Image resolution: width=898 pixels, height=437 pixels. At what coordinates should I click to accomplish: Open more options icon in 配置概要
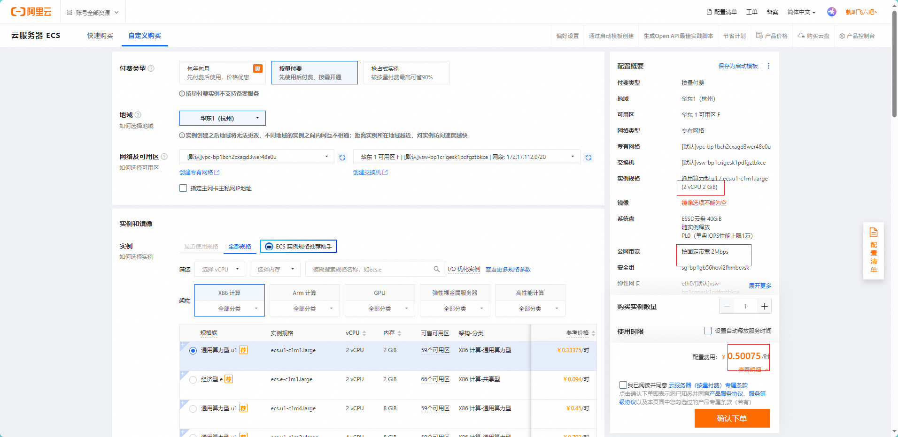[x=769, y=66]
